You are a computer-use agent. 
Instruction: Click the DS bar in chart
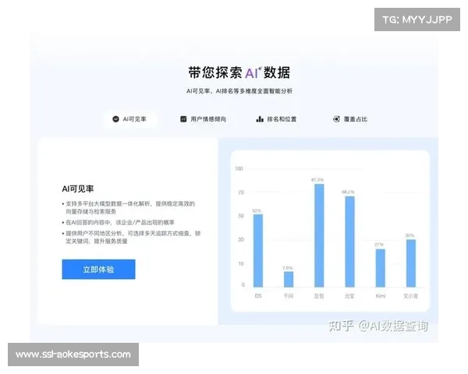(x=258, y=251)
